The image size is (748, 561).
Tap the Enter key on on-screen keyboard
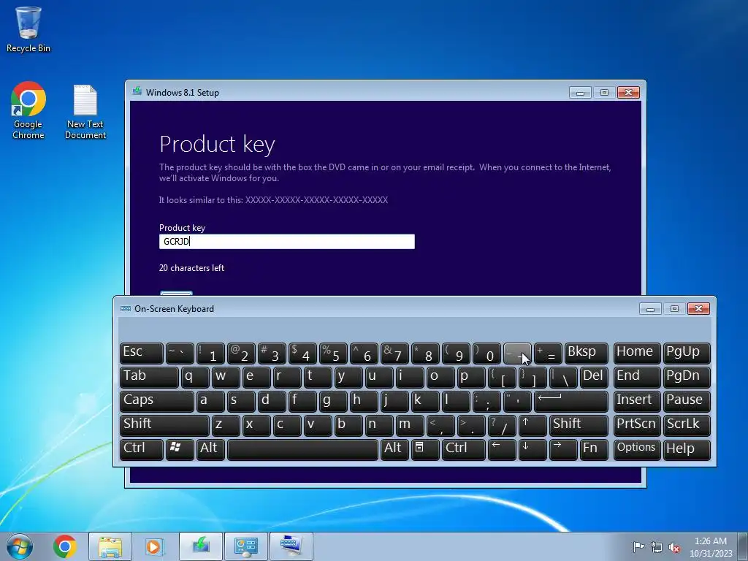coord(571,401)
